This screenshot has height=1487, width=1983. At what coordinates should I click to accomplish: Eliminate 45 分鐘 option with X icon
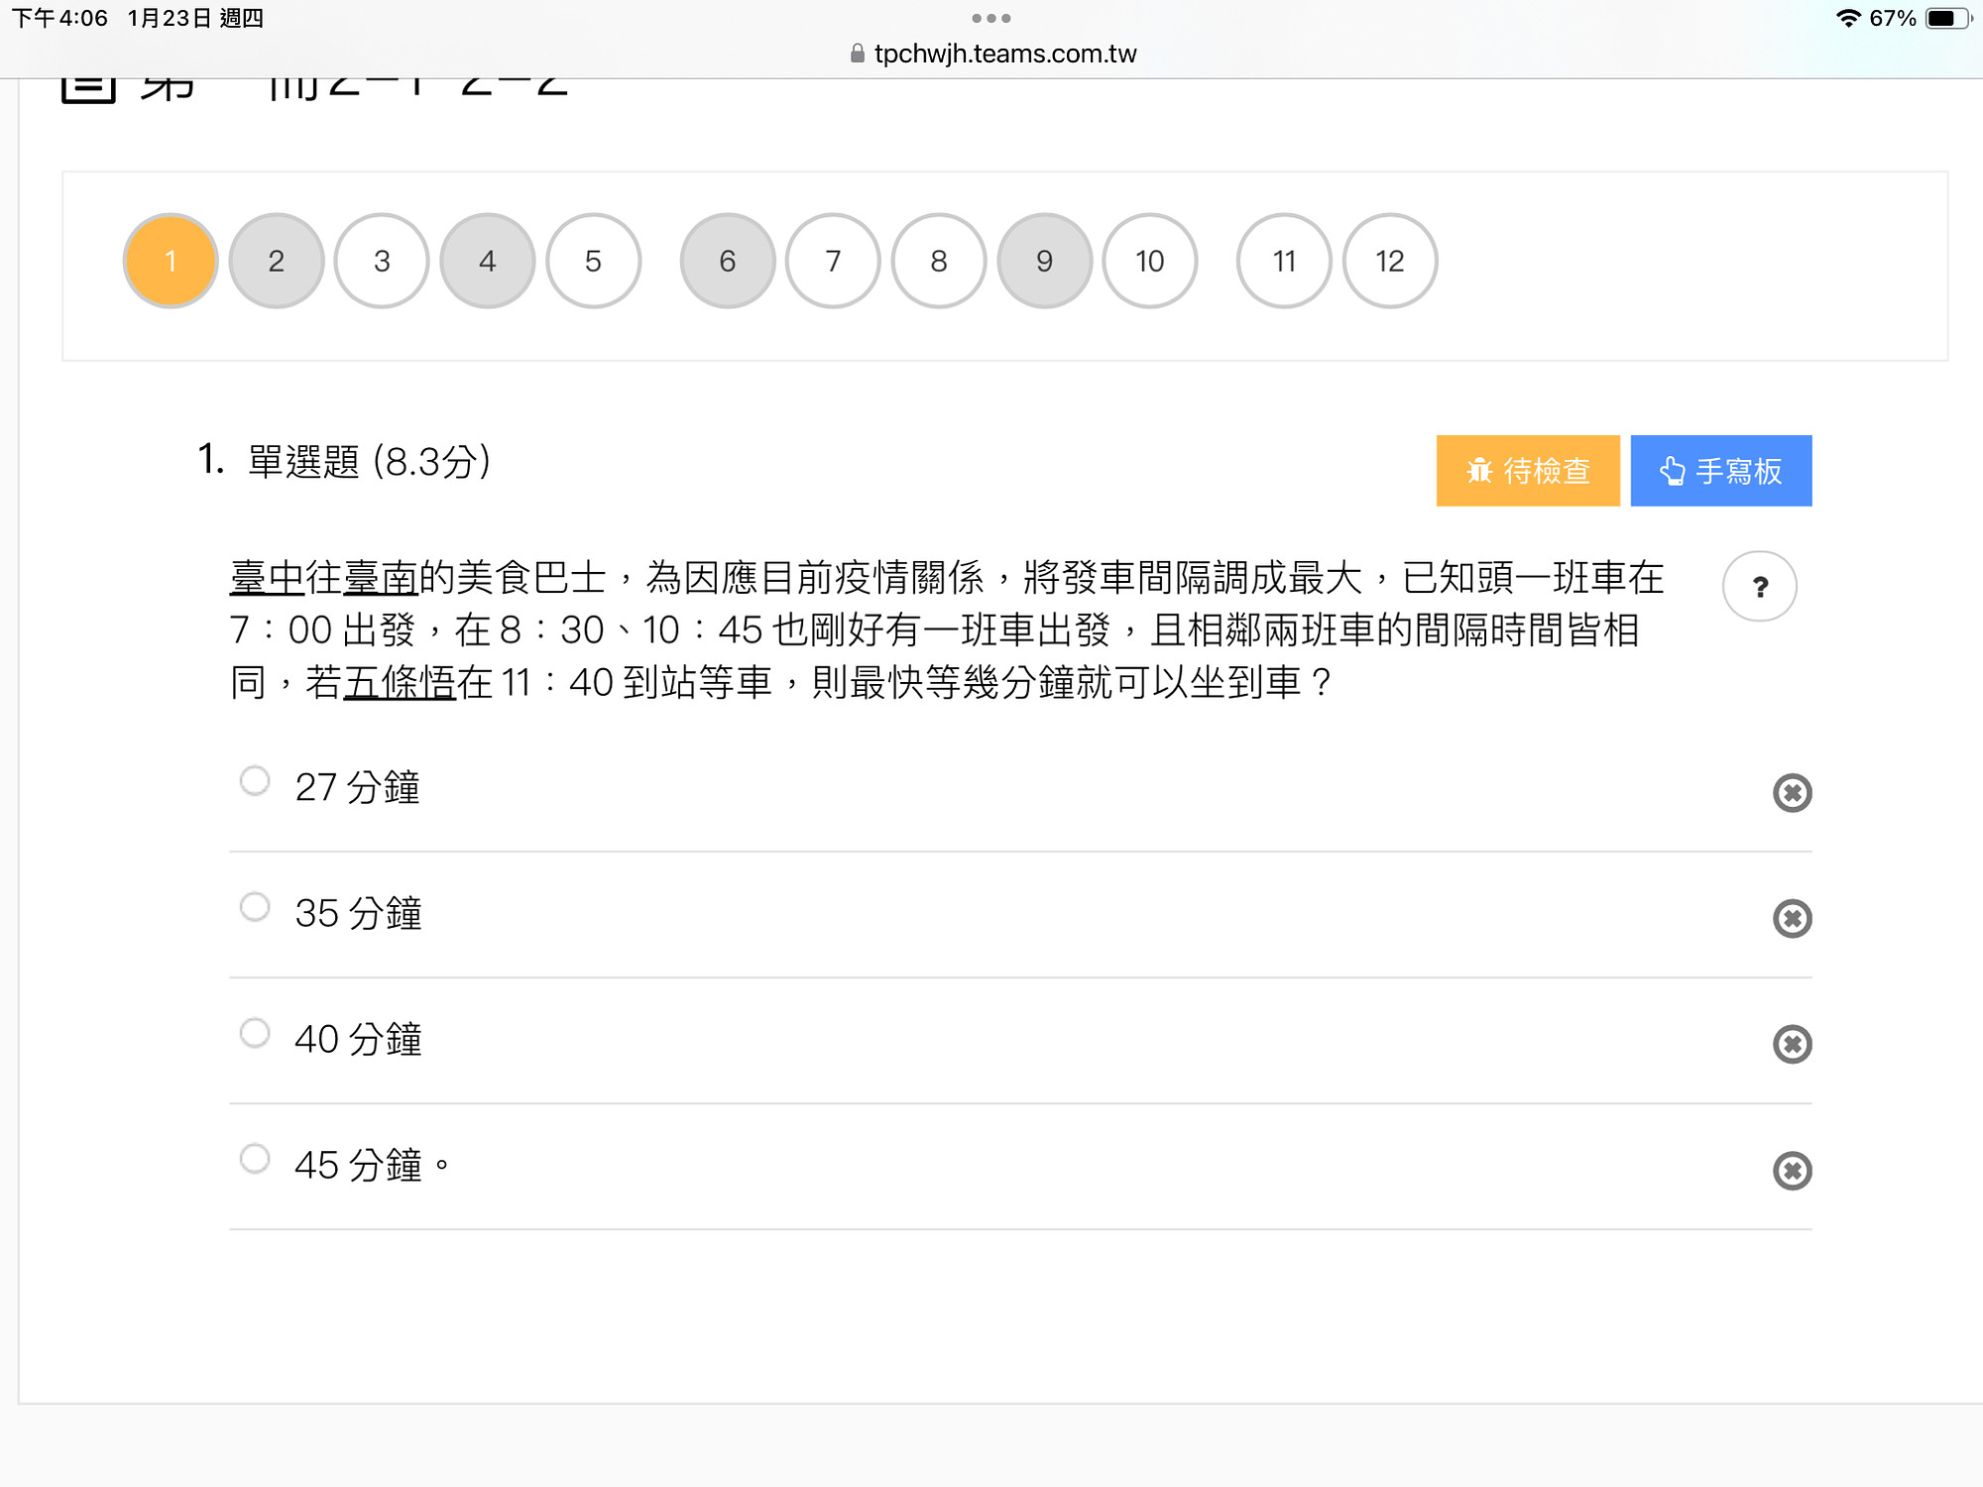point(1792,1171)
